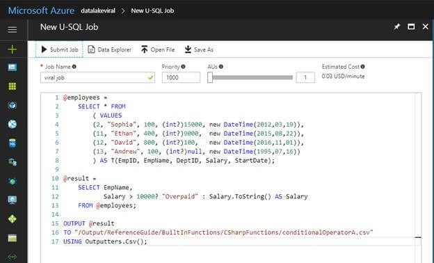Open Storage accounts icon in sidebar

(x=13, y=238)
